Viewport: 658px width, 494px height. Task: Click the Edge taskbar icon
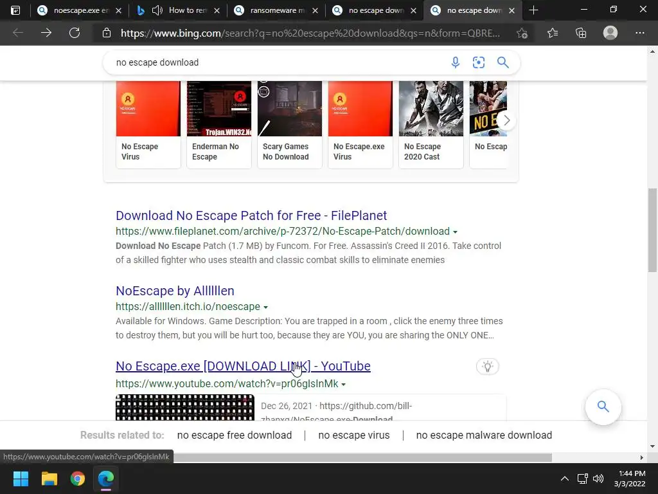point(106,479)
